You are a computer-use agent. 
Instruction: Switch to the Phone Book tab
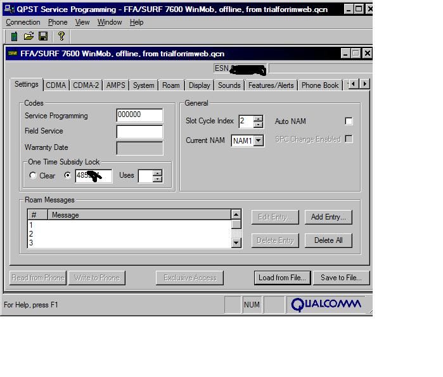(320, 85)
